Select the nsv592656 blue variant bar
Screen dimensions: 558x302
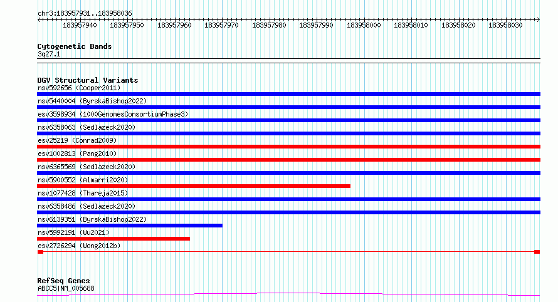288,94
